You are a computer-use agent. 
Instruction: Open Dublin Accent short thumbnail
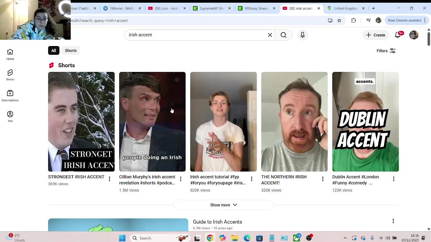(x=365, y=122)
